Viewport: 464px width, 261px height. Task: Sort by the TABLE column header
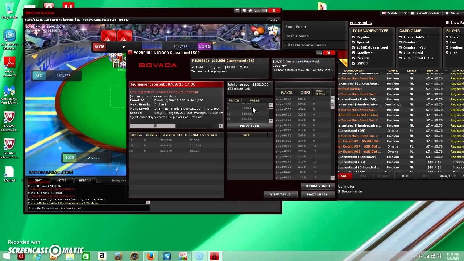(136, 135)
